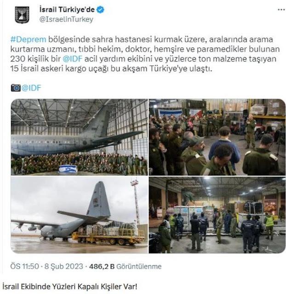Open the İsrail Türkiye'de profile avatar
The image size is (286, 294).
coord(22,15)
